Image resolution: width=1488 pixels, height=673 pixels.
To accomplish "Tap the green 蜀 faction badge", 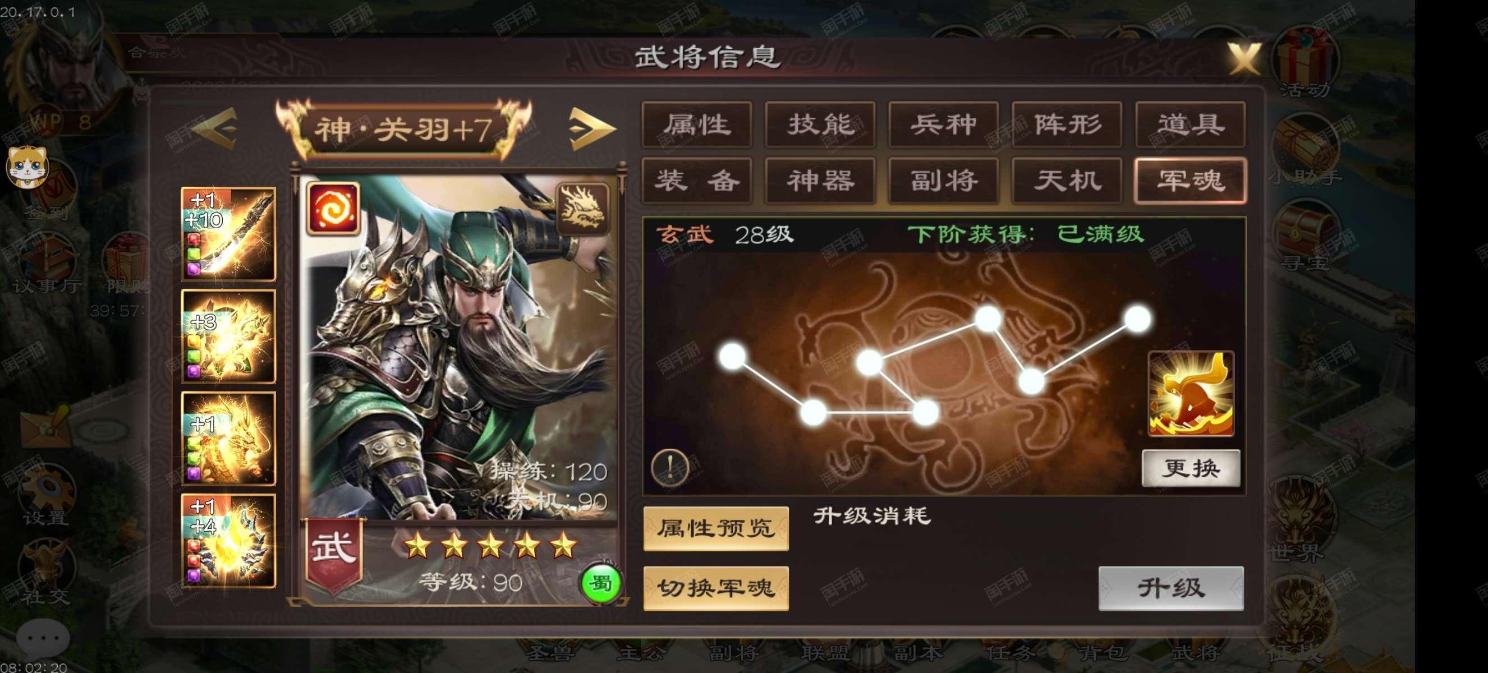I will (600, 584).
